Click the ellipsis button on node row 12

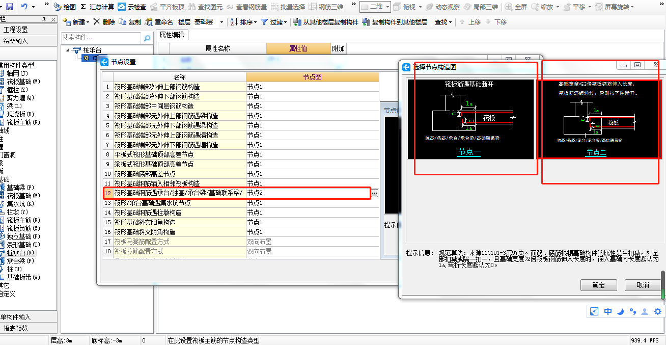(x=375, y=193)
